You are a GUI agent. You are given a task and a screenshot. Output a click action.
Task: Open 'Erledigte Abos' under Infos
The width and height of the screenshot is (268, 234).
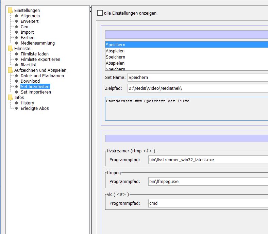[35, 108]
